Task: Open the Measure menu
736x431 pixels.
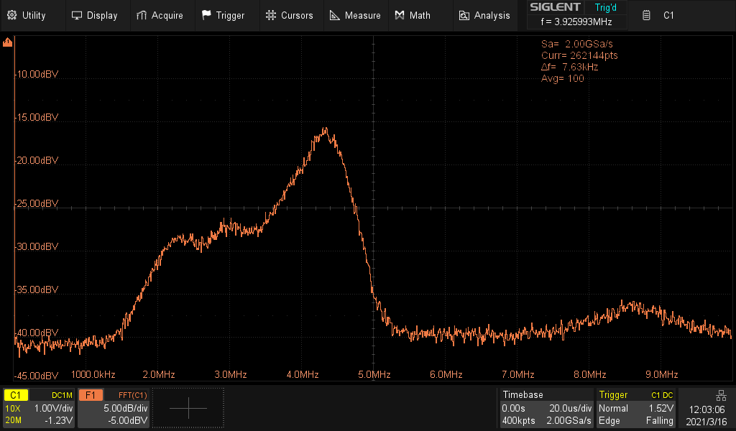Action: (355, 16)
